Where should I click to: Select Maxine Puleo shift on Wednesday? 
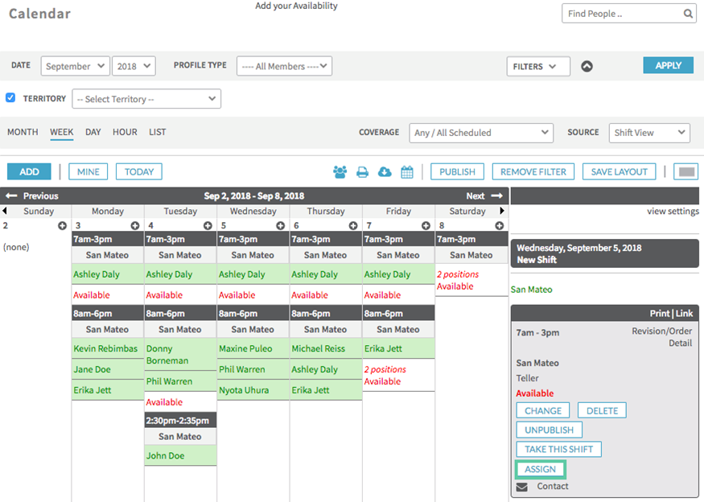pos(253,348)
